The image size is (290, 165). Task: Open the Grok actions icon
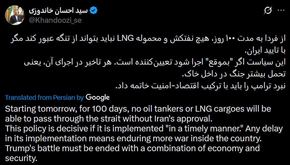[268, 11]
